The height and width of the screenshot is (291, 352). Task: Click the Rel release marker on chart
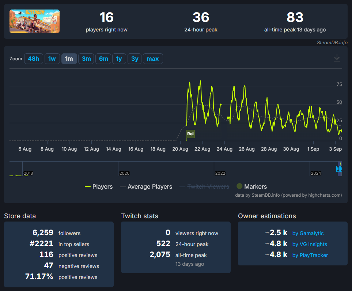click(x=190, y=134)
